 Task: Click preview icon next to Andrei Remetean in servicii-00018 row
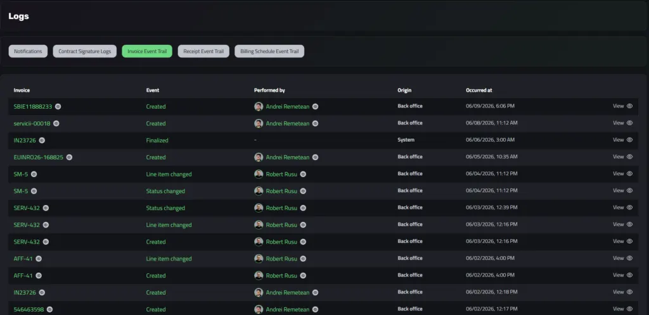[316, 123]
